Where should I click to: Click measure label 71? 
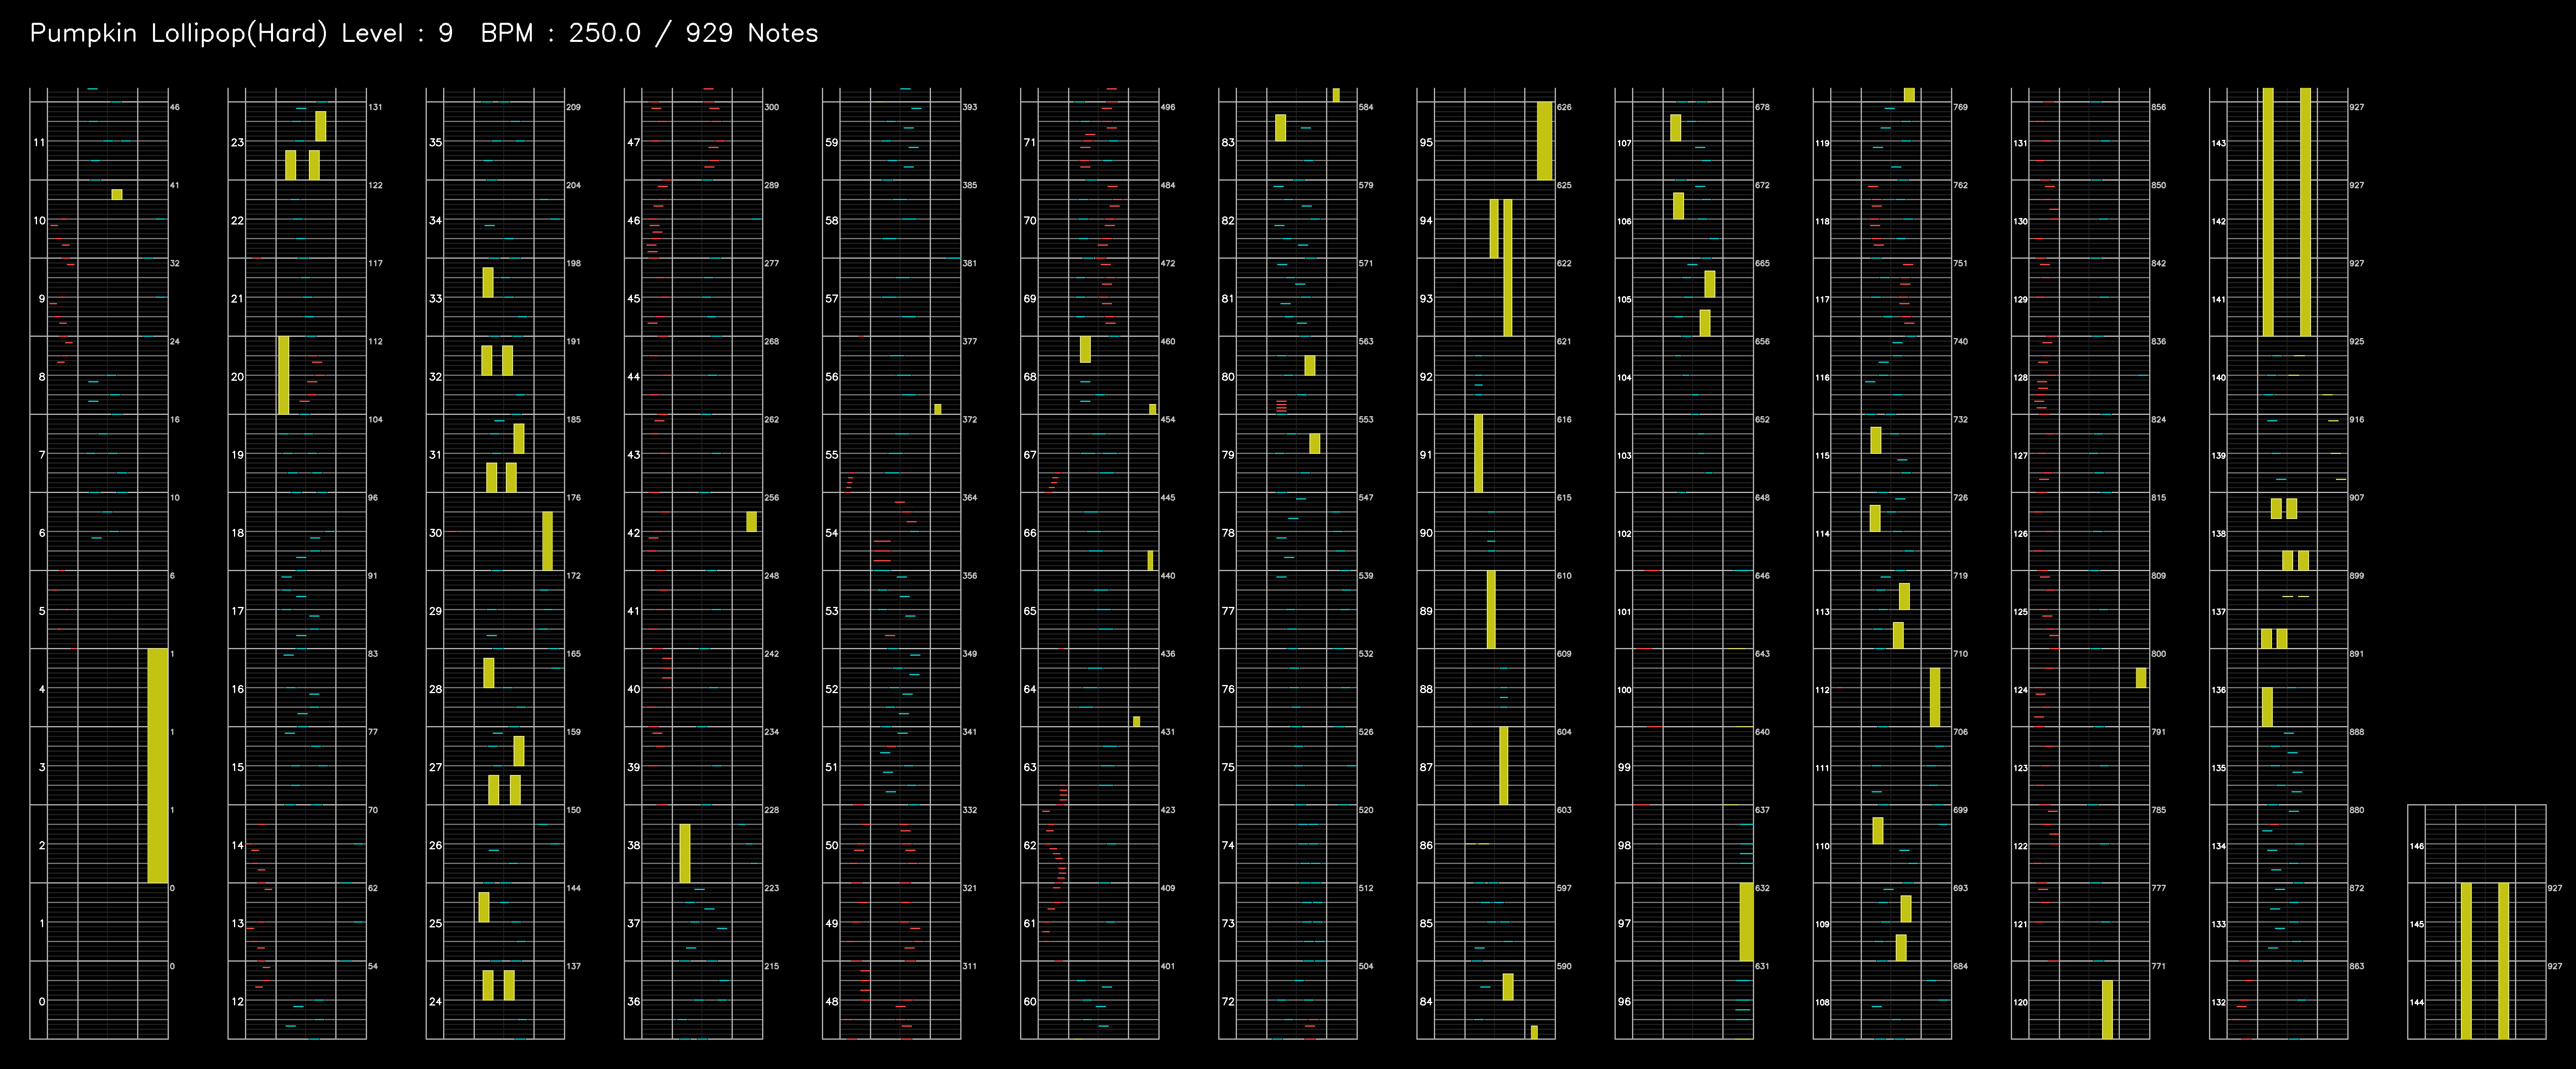point(1029,142)
